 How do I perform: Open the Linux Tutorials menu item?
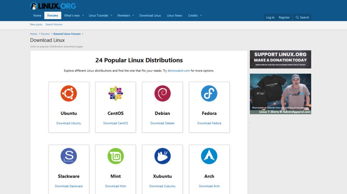pyautogui.click(x=98, y=15)
